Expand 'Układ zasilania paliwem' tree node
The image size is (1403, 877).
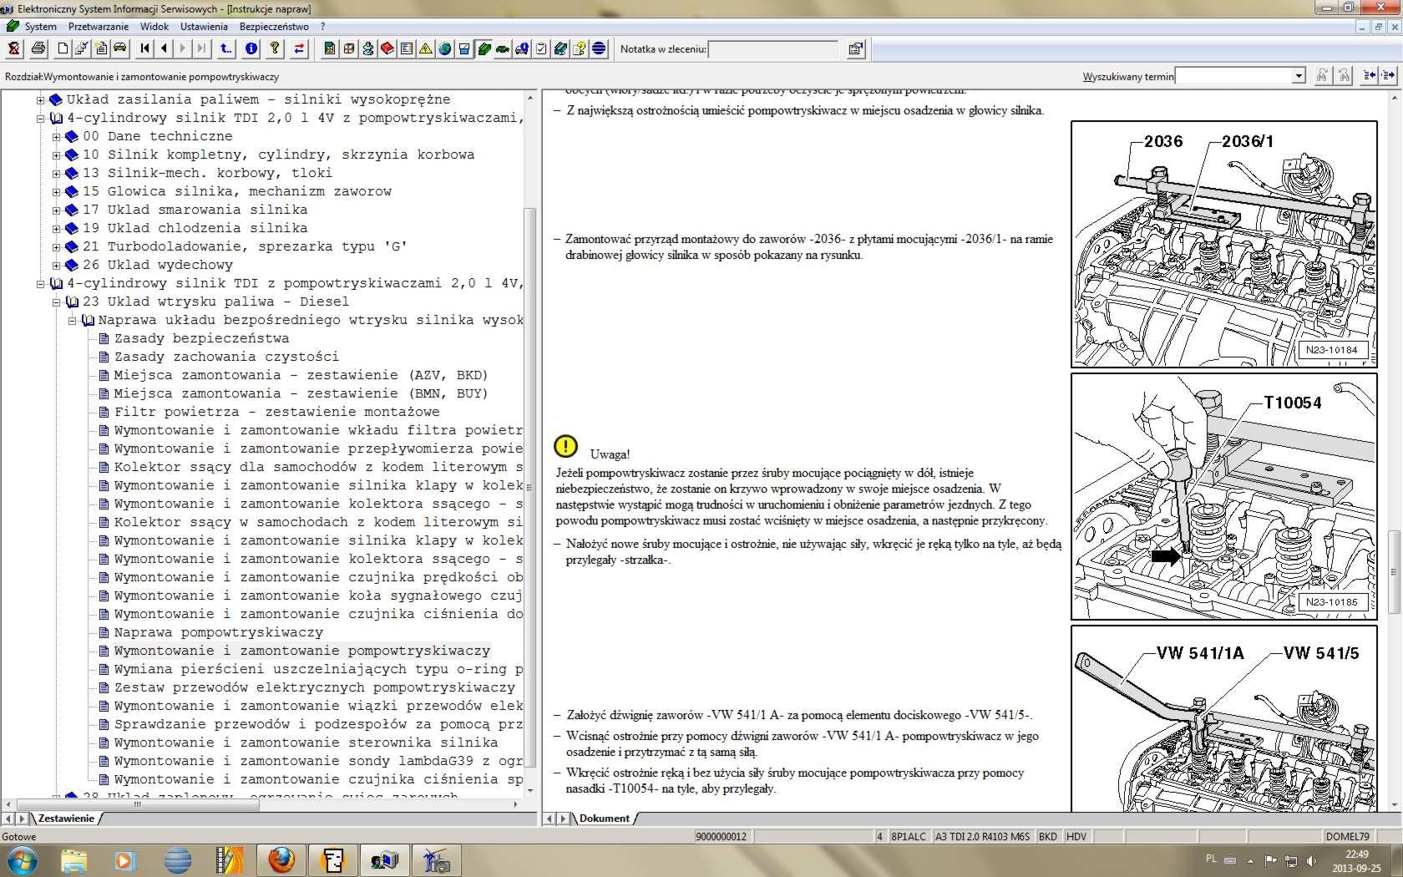(x=40, y=99)
